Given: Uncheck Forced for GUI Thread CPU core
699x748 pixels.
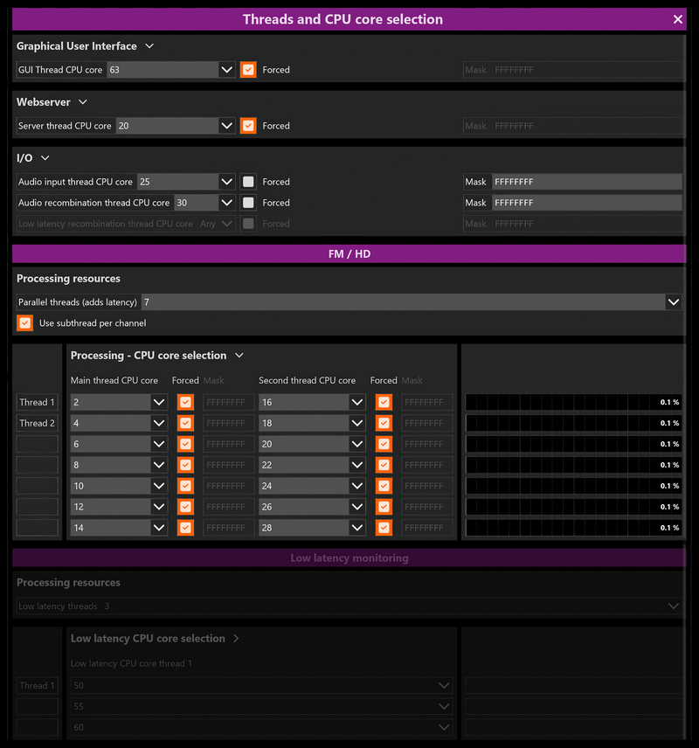Looking at the screenshot, I should (x=248, y=70).
